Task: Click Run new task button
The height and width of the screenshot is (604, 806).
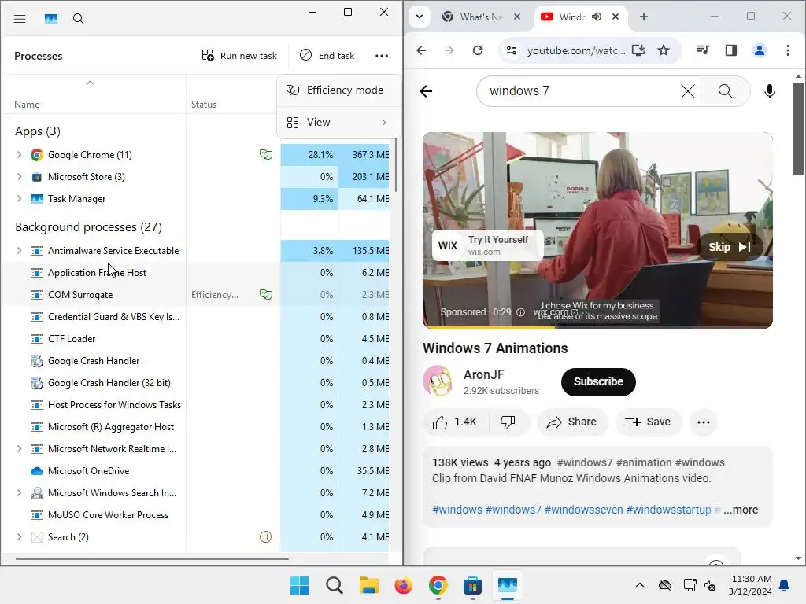Action: click(239, 56)
